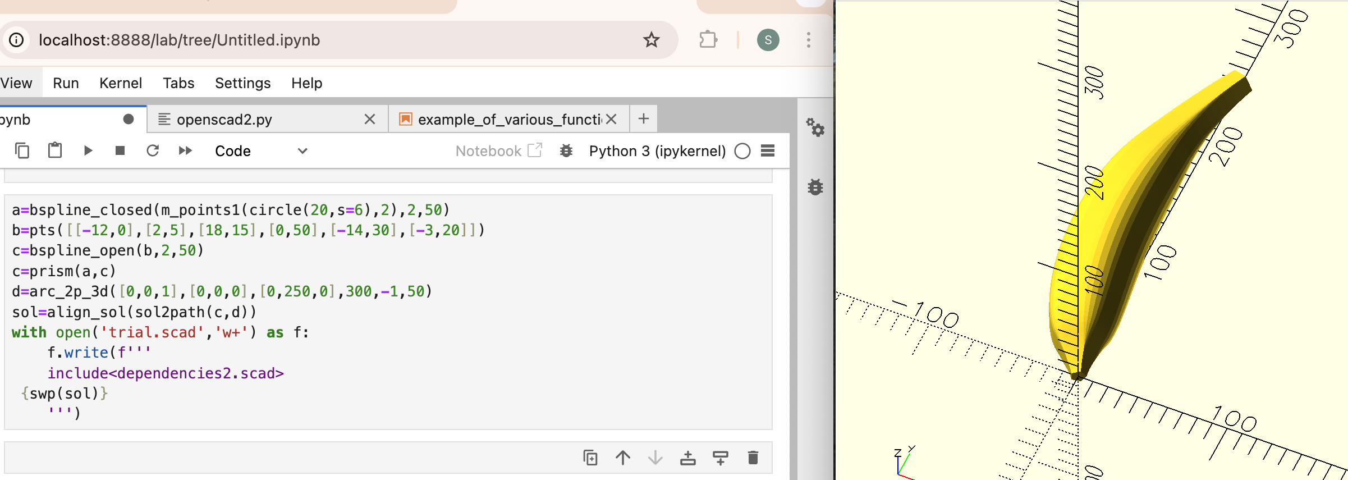Run the selected notebook cell
Viewport: 1348px width, 480px height.
click(88, 150)
